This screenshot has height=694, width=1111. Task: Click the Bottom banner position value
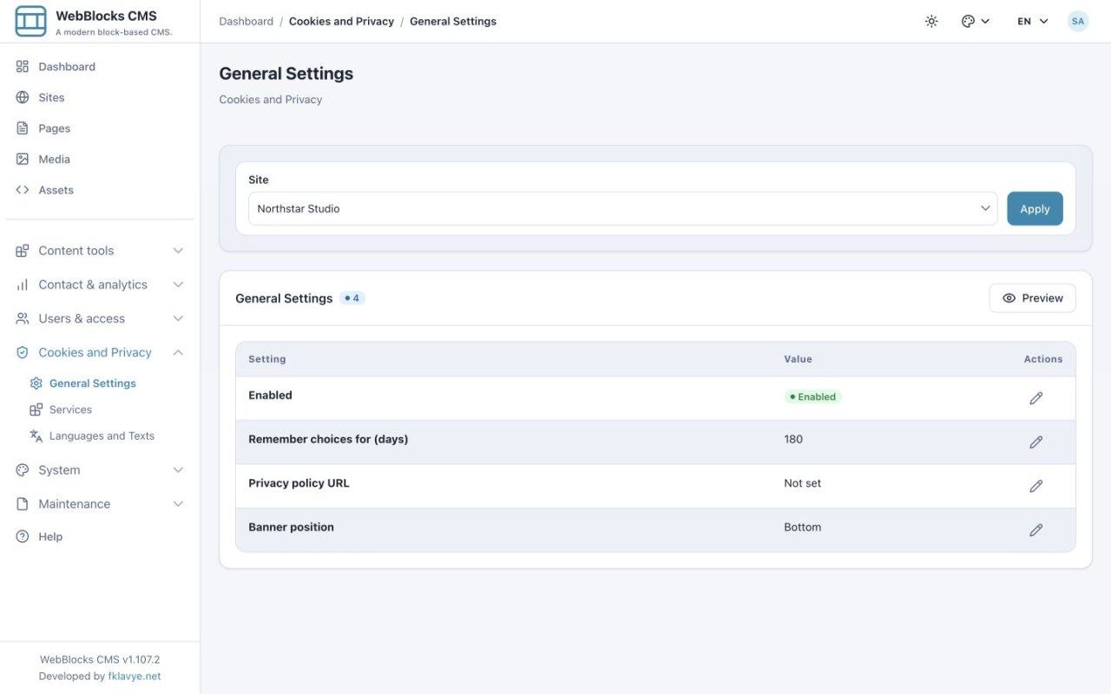click(x=803, y=527)
